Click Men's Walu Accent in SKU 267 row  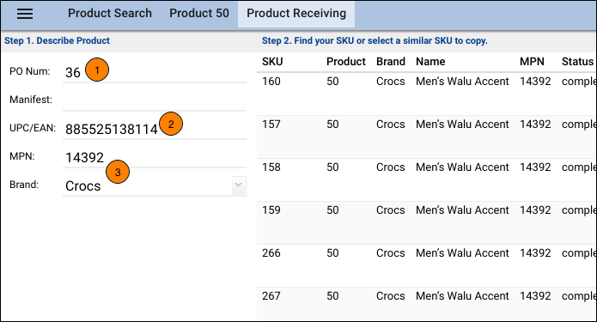pos(462,295)
